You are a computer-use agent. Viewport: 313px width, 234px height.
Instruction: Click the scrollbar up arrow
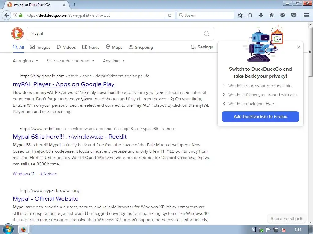(x=311, y=24)
